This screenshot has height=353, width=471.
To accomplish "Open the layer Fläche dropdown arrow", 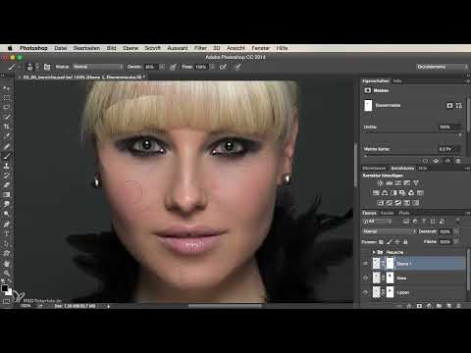I will [456, 242].
